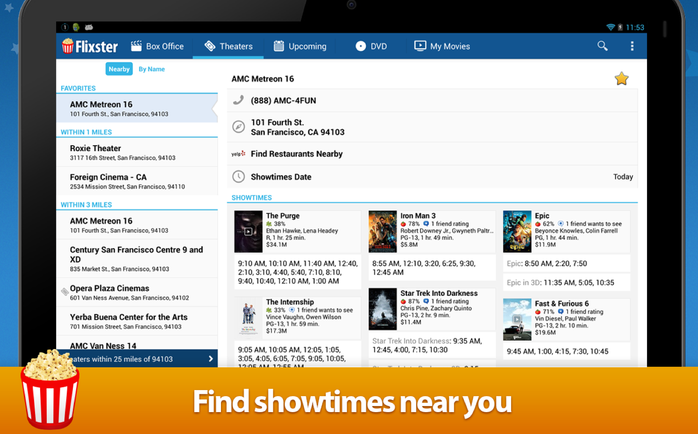Viewport: 698px width, 434px height.
Task: Tap the Wi-Fi status icon
Action: pyautogui.click(x=610, y=28)
